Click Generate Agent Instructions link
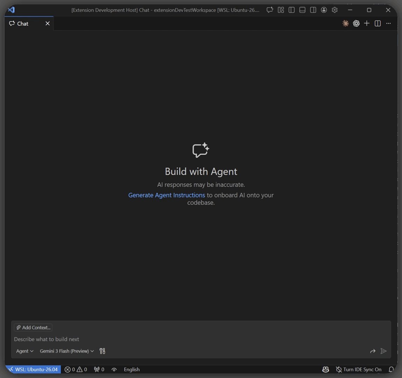The image size is (402, 378). click(167, 195)
